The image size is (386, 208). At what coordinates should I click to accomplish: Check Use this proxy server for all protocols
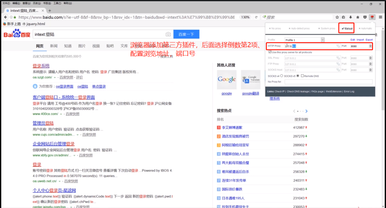pyautogui.click(x=270, y=52)
